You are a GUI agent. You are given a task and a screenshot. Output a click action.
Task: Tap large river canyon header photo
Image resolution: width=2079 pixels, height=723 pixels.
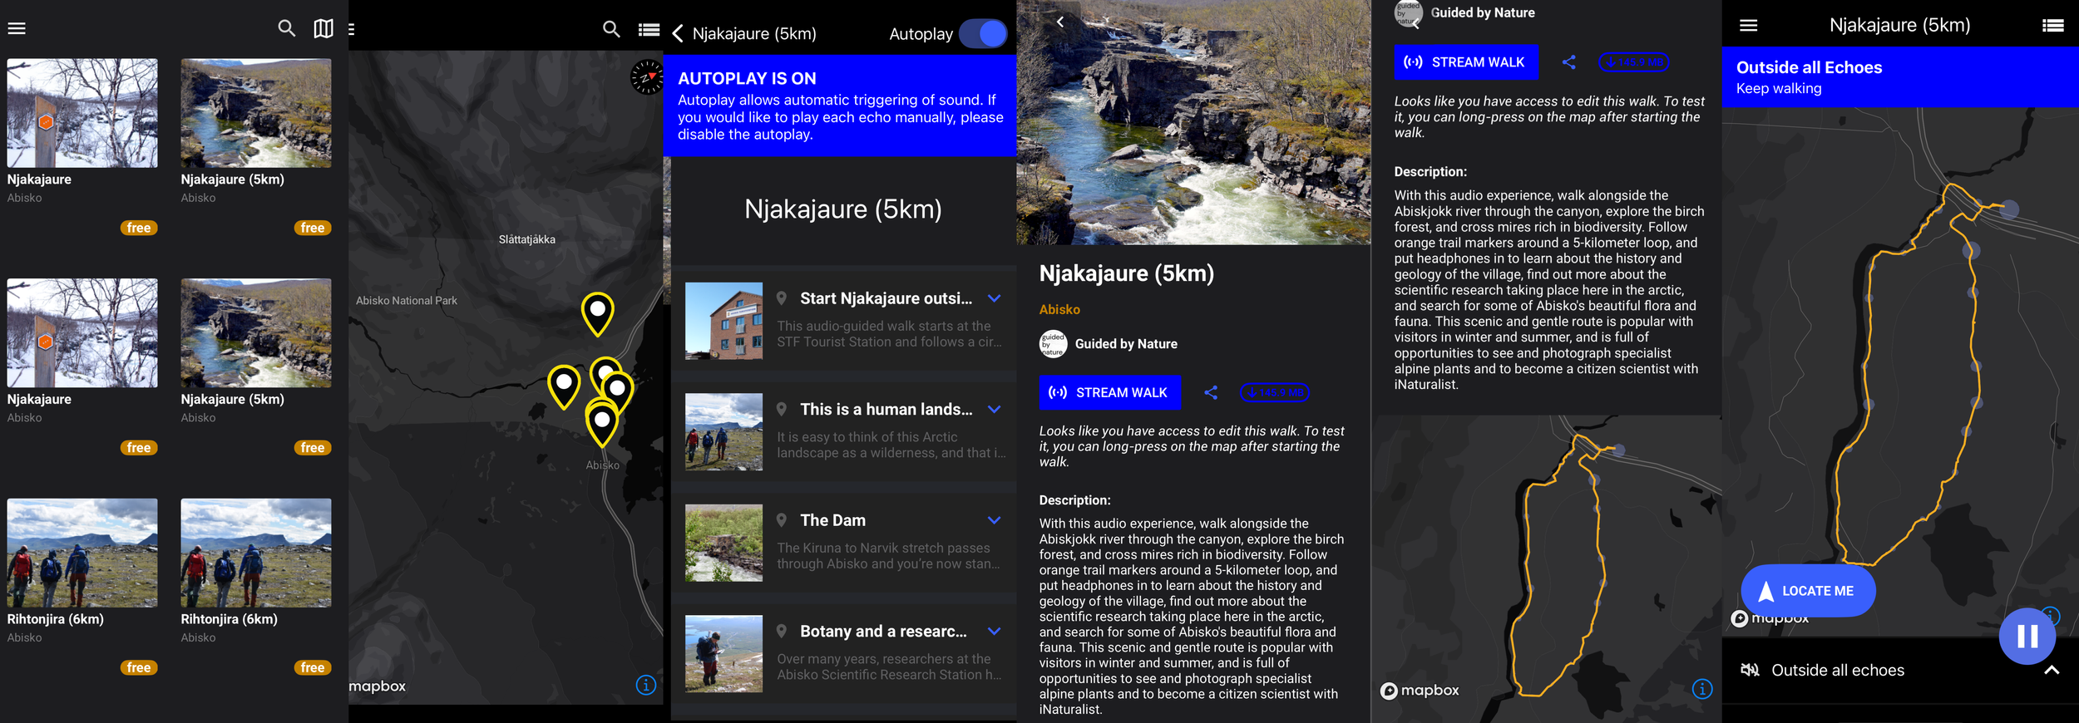(x=1193, y=122)
